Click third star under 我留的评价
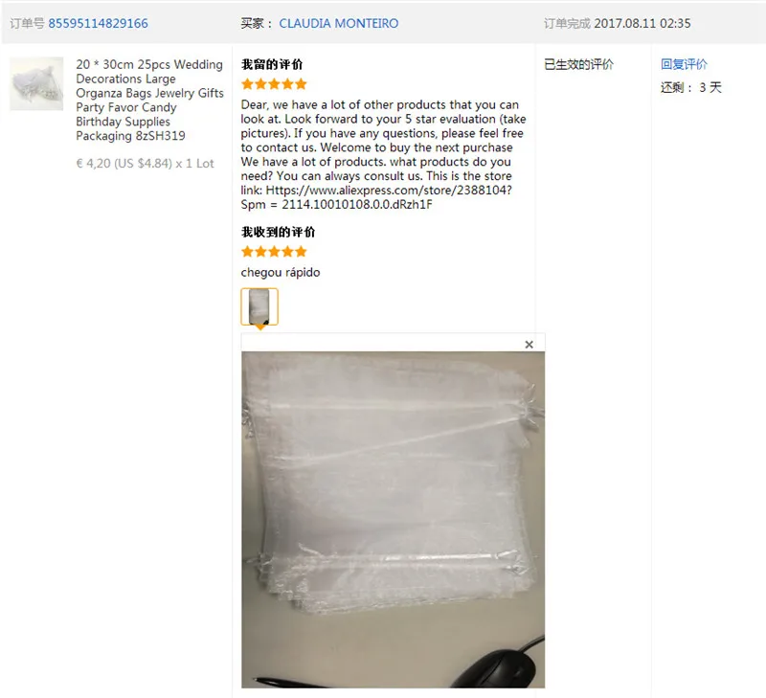This screenshot has width=766, height=698. (x=274, y=84)
